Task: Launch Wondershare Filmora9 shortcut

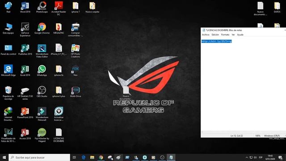Action: [x=42, y=114]
